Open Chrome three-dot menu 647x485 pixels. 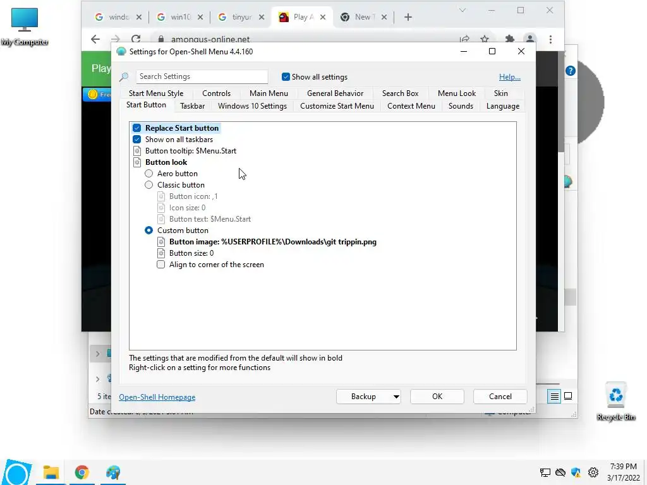550,39
